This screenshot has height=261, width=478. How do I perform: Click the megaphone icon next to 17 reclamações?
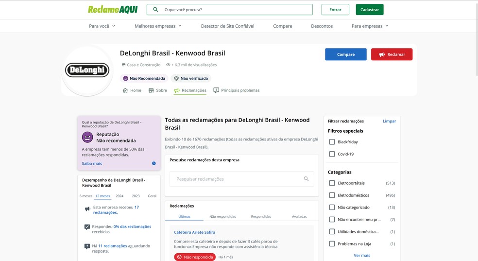[x=87, y=209]
